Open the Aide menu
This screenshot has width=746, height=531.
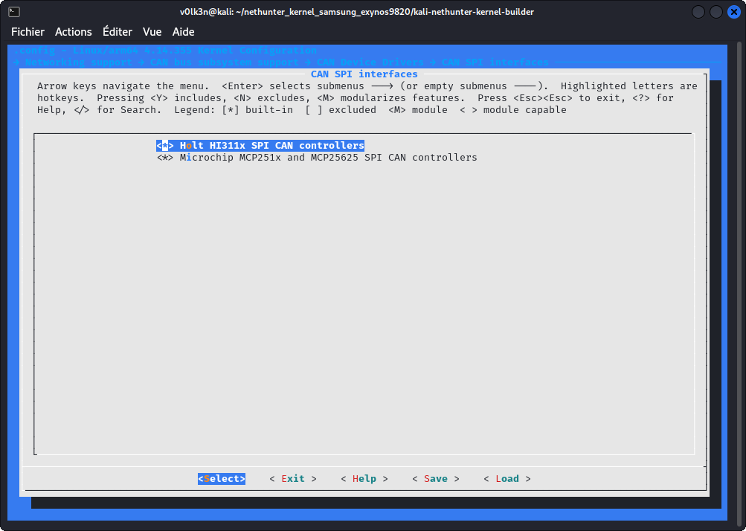pyautogui.click(x=183, y=32)
